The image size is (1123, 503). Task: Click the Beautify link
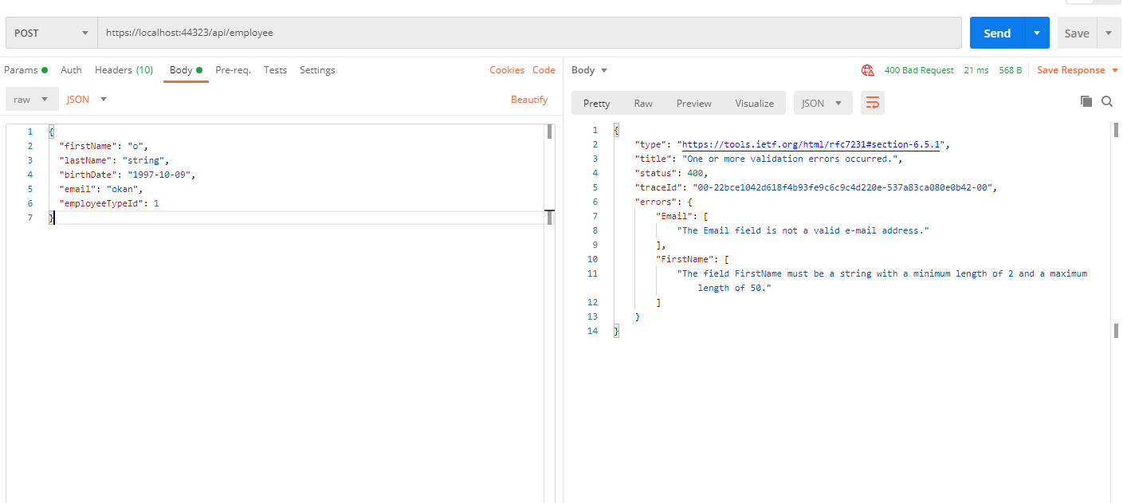[529, 100]
